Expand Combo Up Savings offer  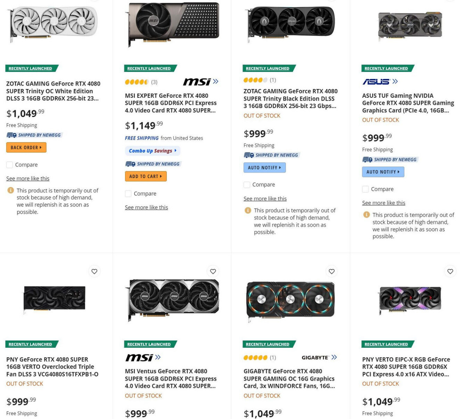(x=153, y=150)
